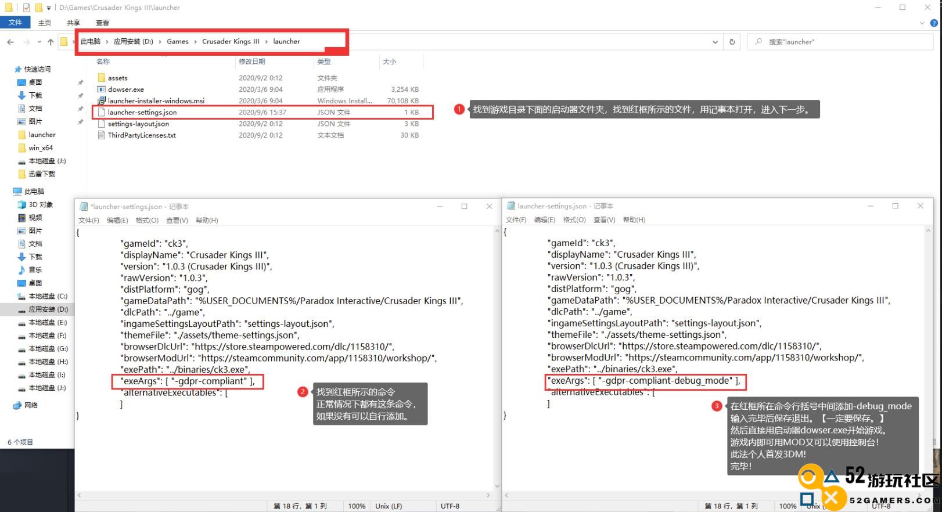This screenshot has height=512, width=942.
Task: Select ThirdPartyLicenses.txt file
Action: click(x=142, y=135)
